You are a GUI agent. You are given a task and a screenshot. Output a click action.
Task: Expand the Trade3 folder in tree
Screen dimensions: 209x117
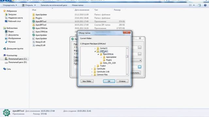click(95, 66)
